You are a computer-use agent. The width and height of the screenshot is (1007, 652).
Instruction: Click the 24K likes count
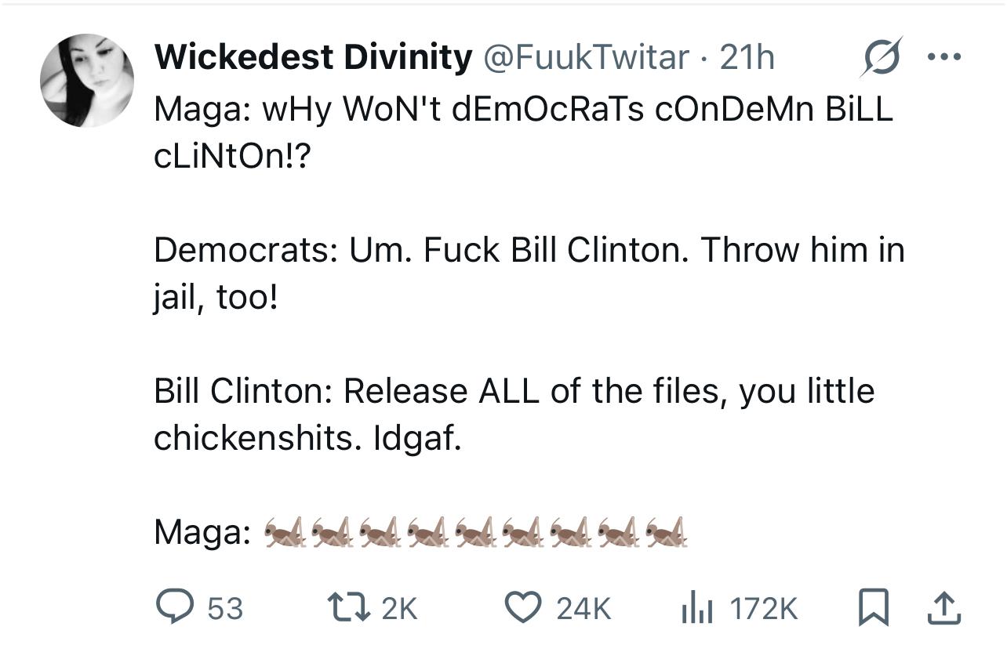pyautogui.click(x=583, y=608)
